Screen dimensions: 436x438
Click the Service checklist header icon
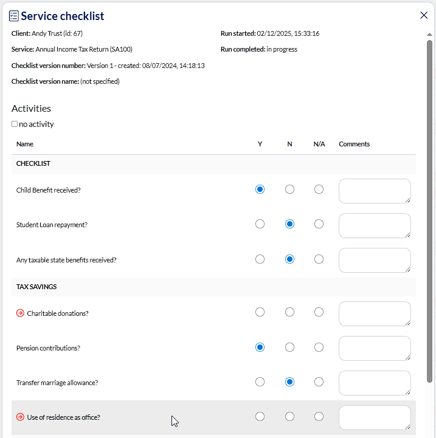click(14, 16)
